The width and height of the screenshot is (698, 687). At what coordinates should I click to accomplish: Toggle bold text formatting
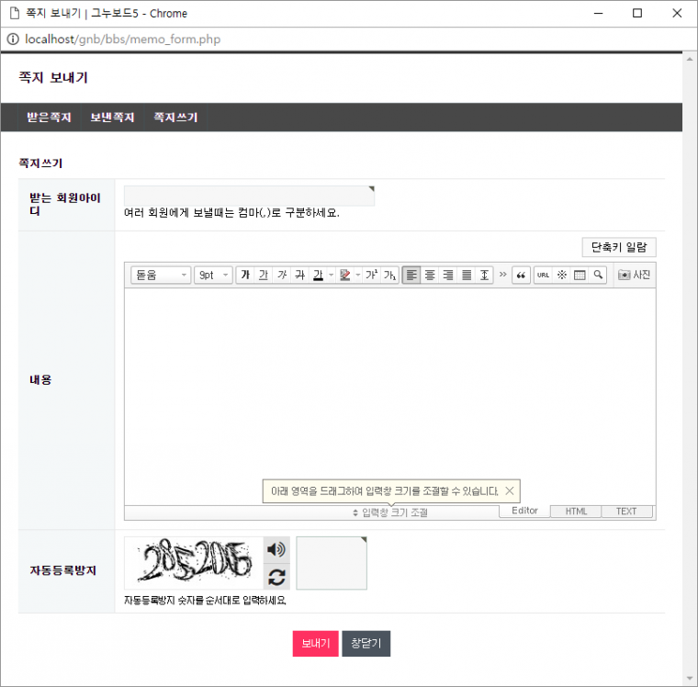pos(245,275)
